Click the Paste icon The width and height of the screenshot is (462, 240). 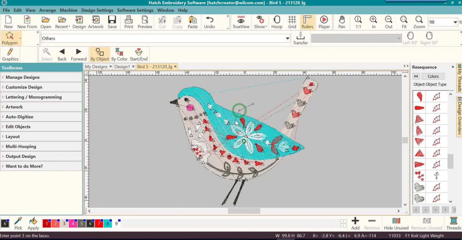click(x=193, y=22)
